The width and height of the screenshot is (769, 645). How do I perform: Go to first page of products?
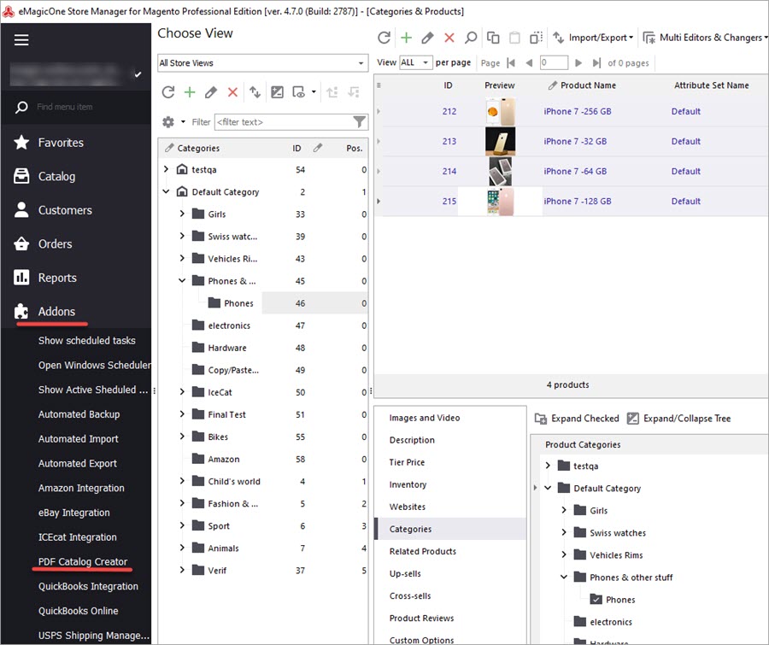pos(511,62)
